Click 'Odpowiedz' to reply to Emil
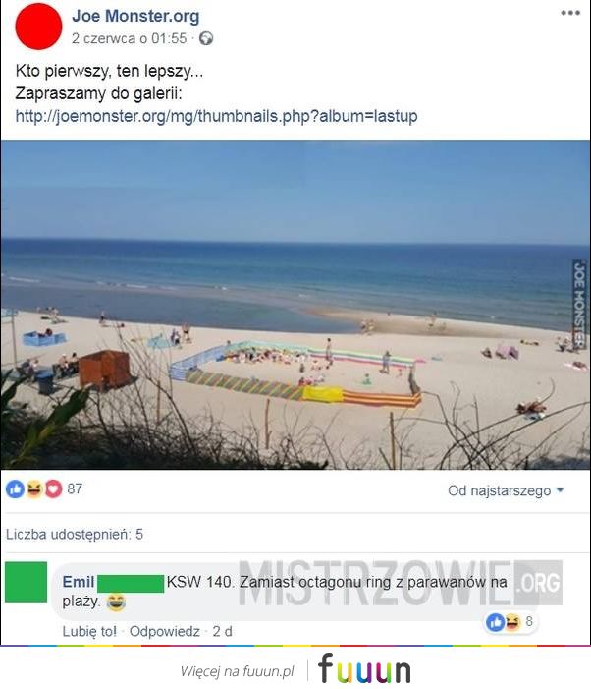Screen dimensions: 591x689 click(x=165, y=631)
